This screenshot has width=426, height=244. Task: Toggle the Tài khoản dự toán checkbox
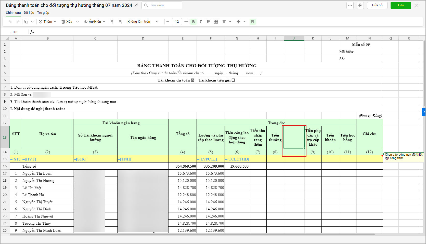click(192, 80)
